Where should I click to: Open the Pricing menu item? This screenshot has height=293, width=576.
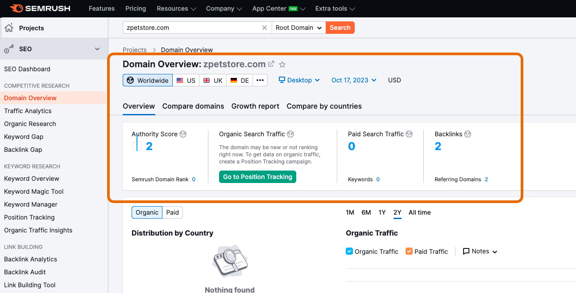coord(136,8)
